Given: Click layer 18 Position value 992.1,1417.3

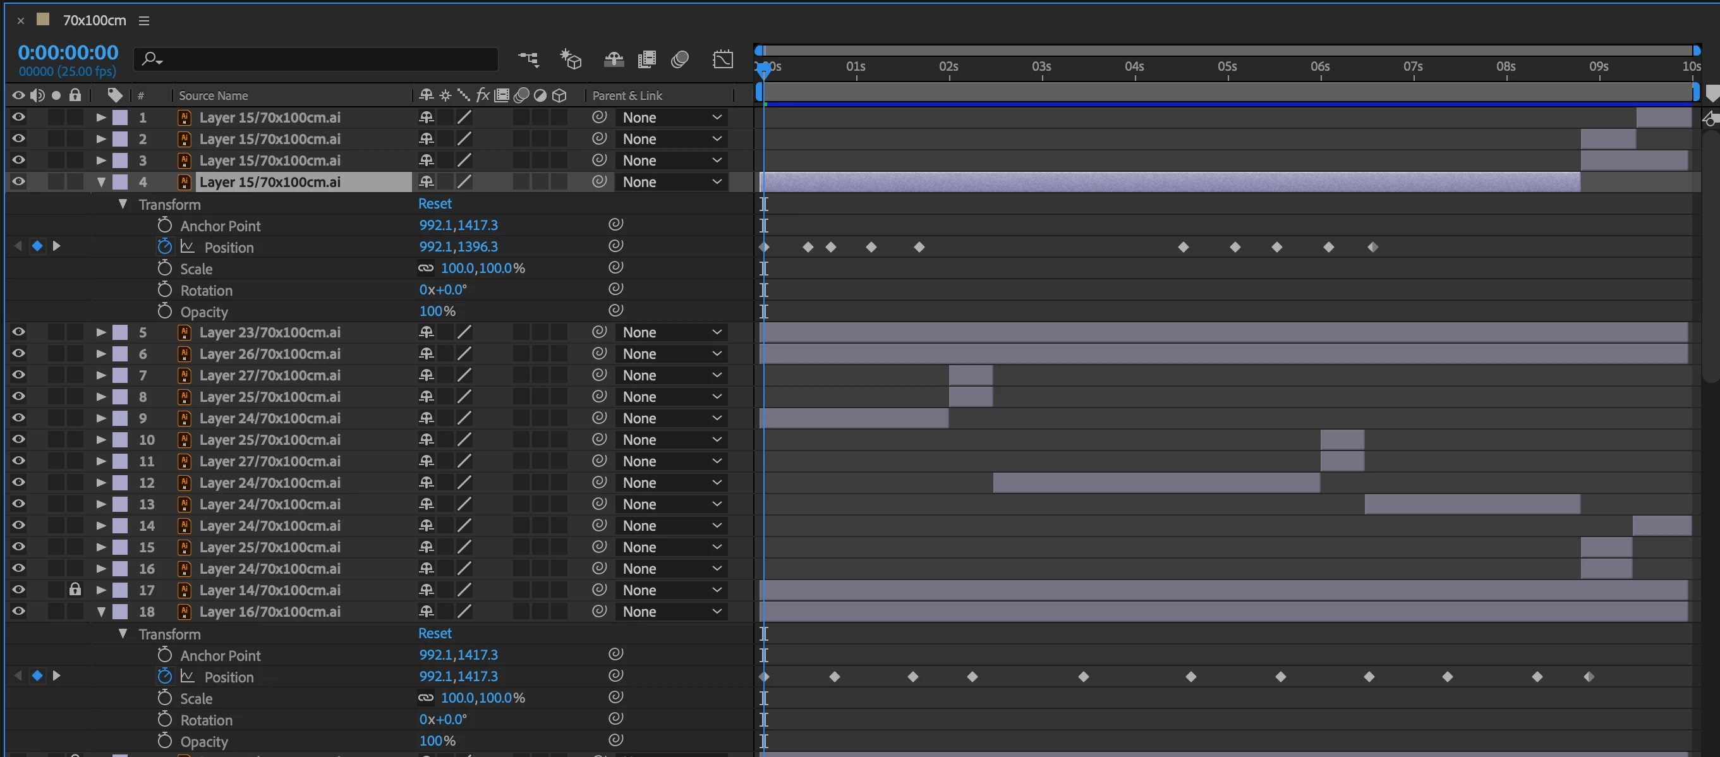Looking at the screenshot, I should [x=458, y=676].
